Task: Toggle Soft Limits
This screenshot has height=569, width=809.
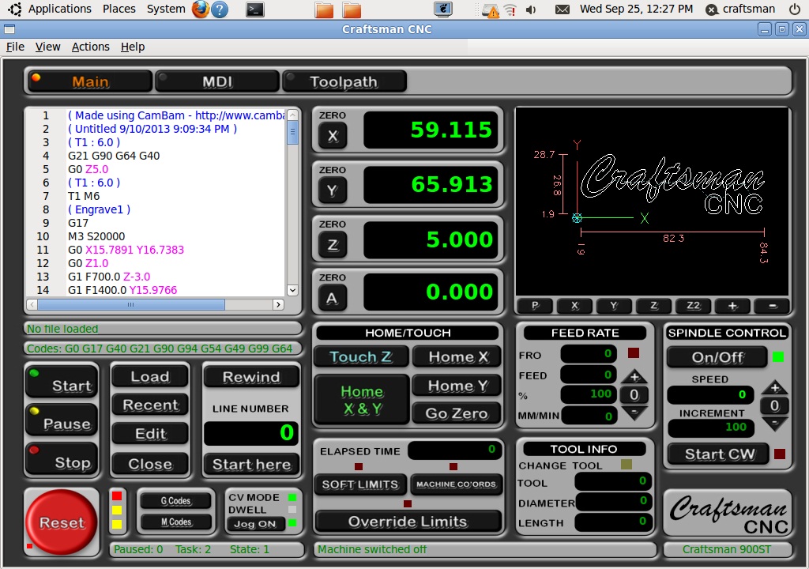Action: (x=360, y=484)
